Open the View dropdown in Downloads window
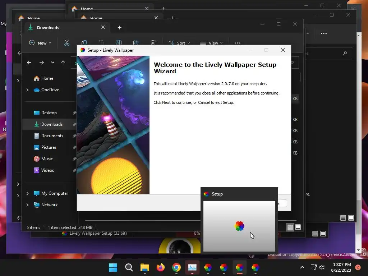Image resolution: width=368 pixels, height=276 pixels. coord(211,43)
